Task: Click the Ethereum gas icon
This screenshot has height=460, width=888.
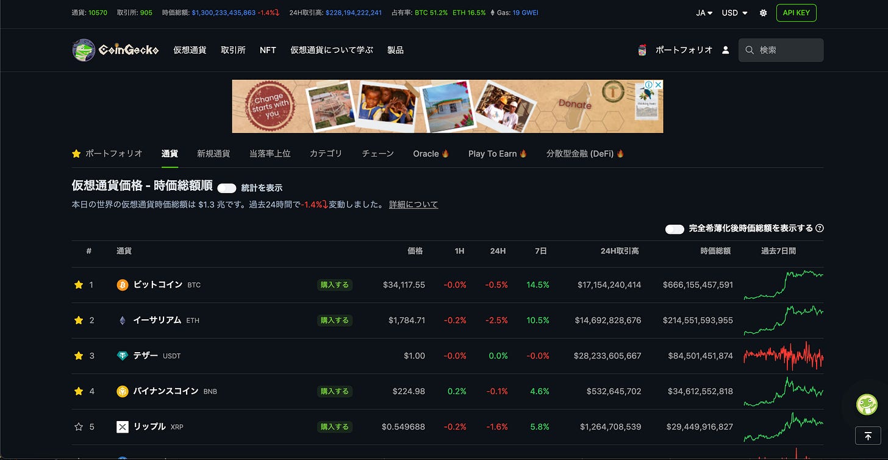Action: coord(493,13)
